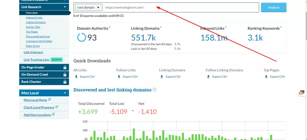The image size is (307, 140).
Task: Click arrow icon beside Discovered and lost heading
Action: coord(154,90)
